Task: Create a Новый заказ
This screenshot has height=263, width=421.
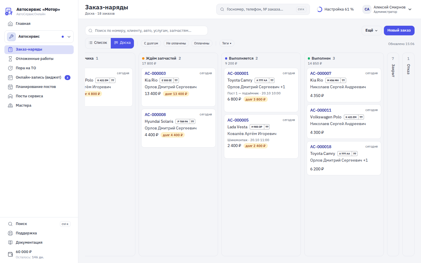Action: click(399, 30)
